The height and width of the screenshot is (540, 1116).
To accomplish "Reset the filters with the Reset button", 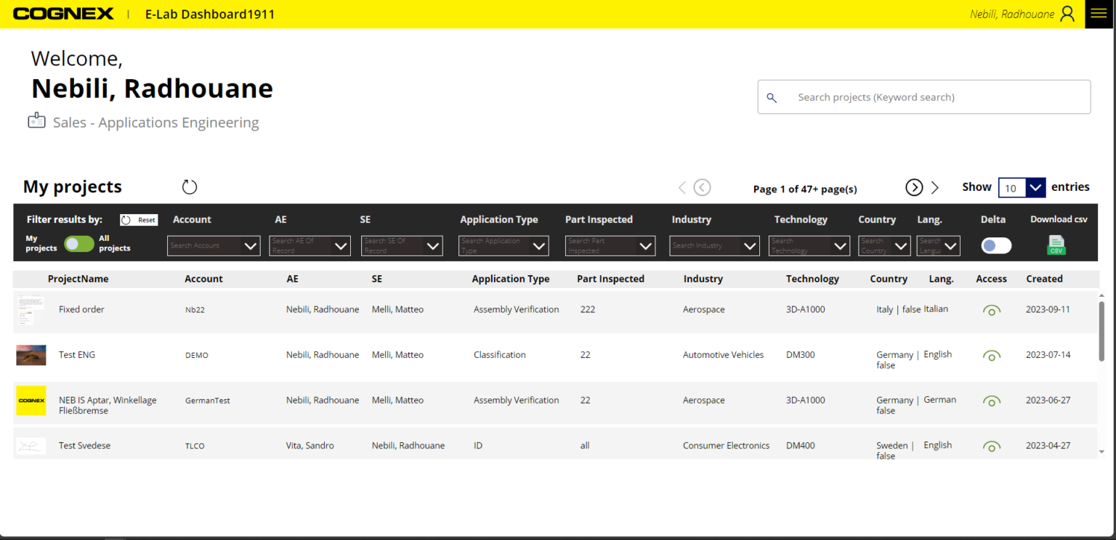I will coord(139,220).
